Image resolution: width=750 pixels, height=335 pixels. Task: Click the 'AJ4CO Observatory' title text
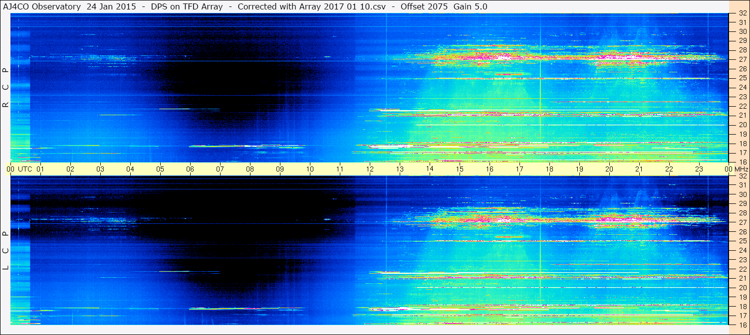(42, 6)
